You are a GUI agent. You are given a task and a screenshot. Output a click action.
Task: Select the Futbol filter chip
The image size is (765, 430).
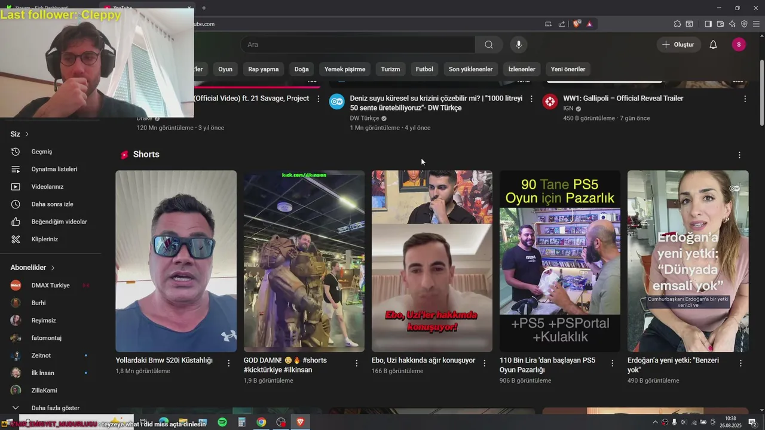click(424, 69)
